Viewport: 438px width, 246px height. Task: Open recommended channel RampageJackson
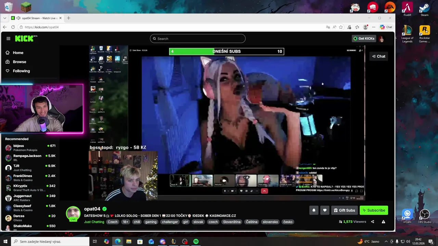(x=30, y=158)
